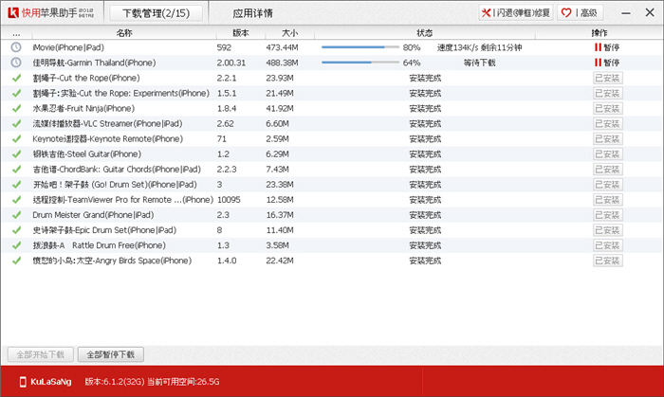This screenshot has width=664, height=397.
Task: Click green checkmark next to ChordBank
Action: (x=16, y=169)
